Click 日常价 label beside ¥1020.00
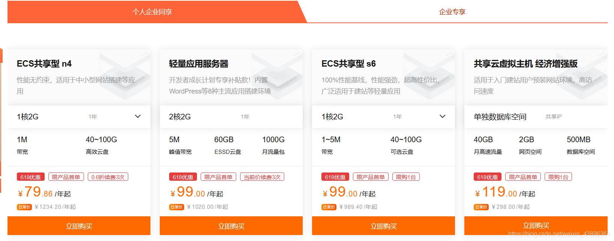Viewport: 614px width, 241px height. coord(177,207)
